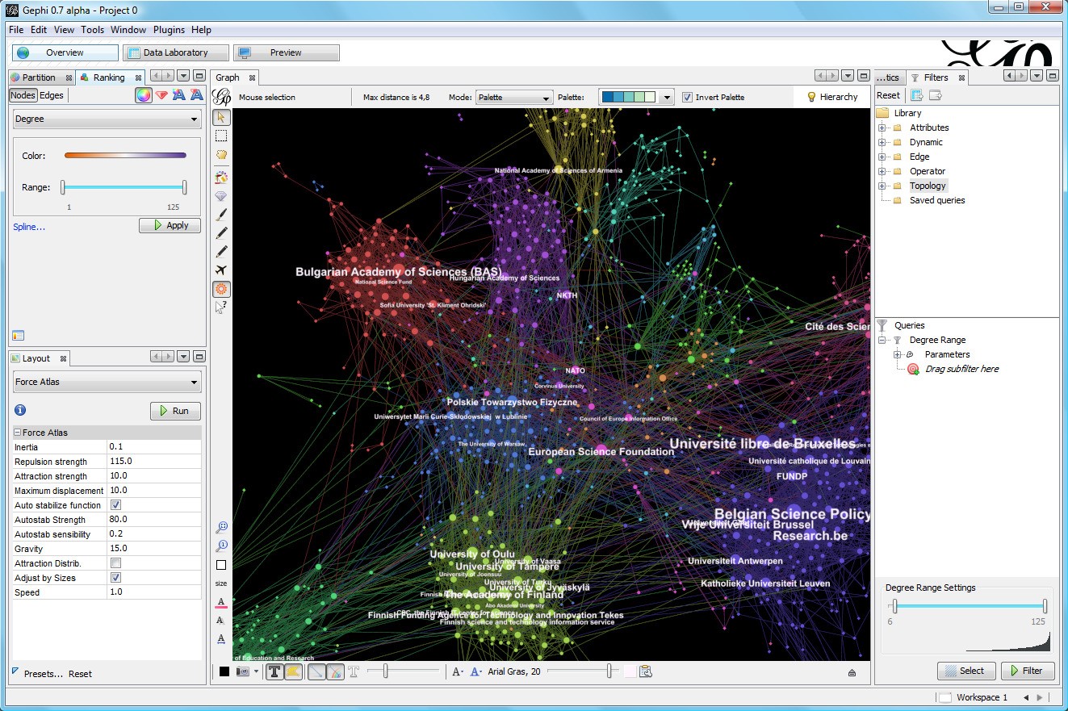
Task: Expand the Topology filter folder
Action: click(882, 186)
